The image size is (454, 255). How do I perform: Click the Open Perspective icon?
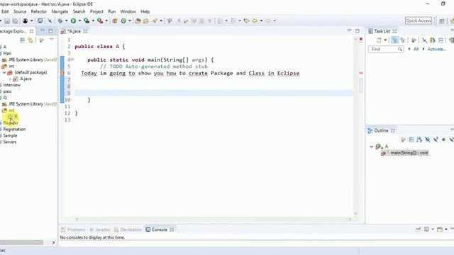(x=442, y=21)
